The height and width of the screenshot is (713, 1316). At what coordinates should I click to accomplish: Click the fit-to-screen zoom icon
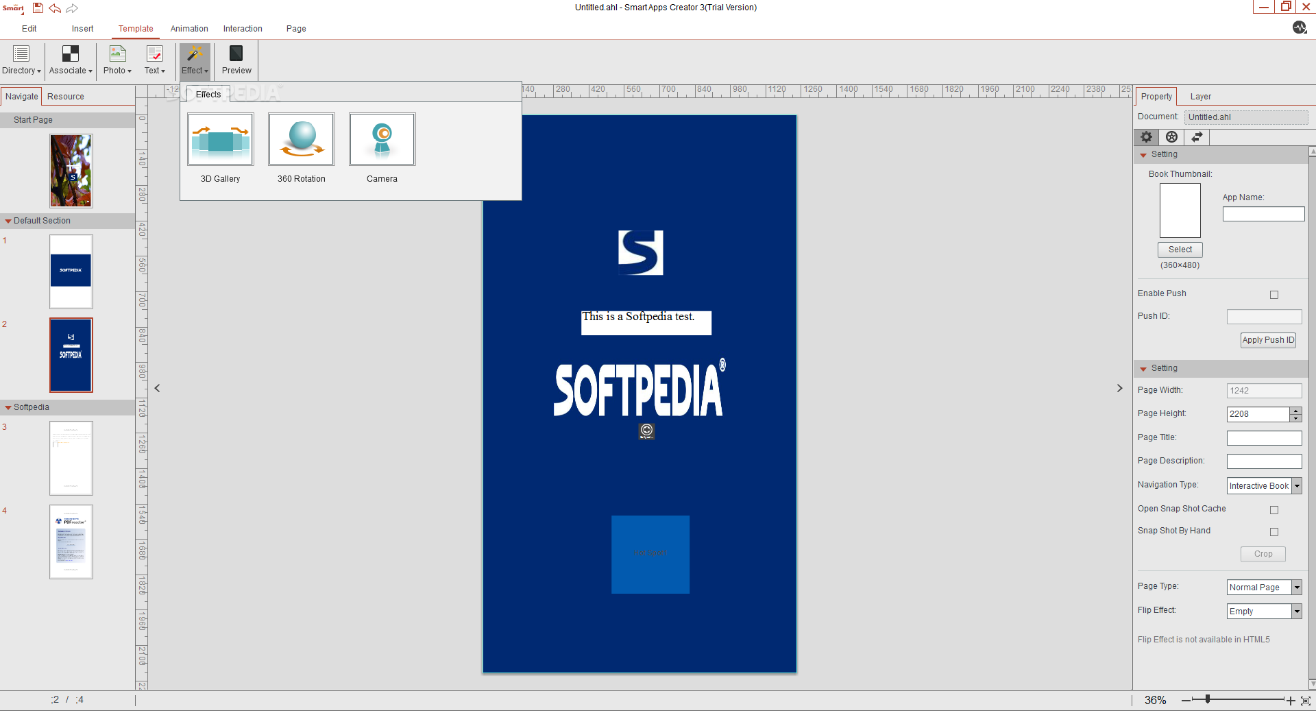click(x=1306, y=701)
